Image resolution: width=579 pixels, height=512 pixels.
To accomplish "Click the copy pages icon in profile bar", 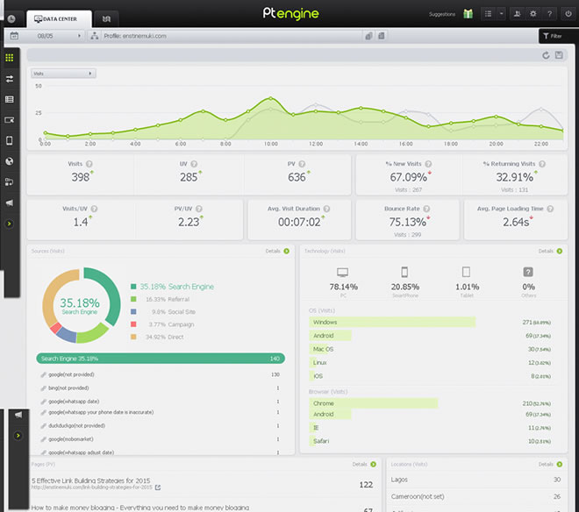I will tap(368, 36).
